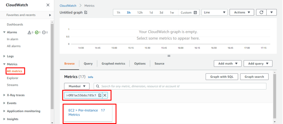
Task: Click the CloudWatch breadcrumb link
Action: [68, 6]
